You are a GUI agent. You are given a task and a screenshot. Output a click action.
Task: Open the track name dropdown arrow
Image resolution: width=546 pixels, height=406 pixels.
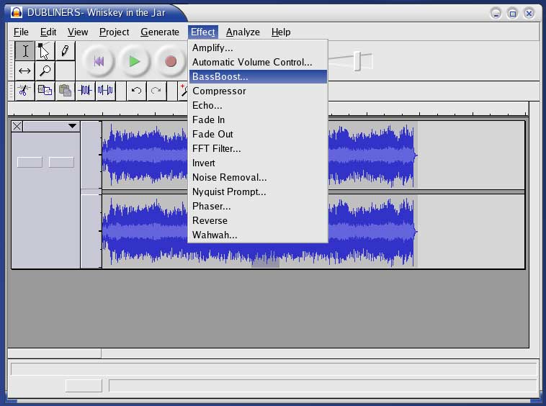(72, 127)
